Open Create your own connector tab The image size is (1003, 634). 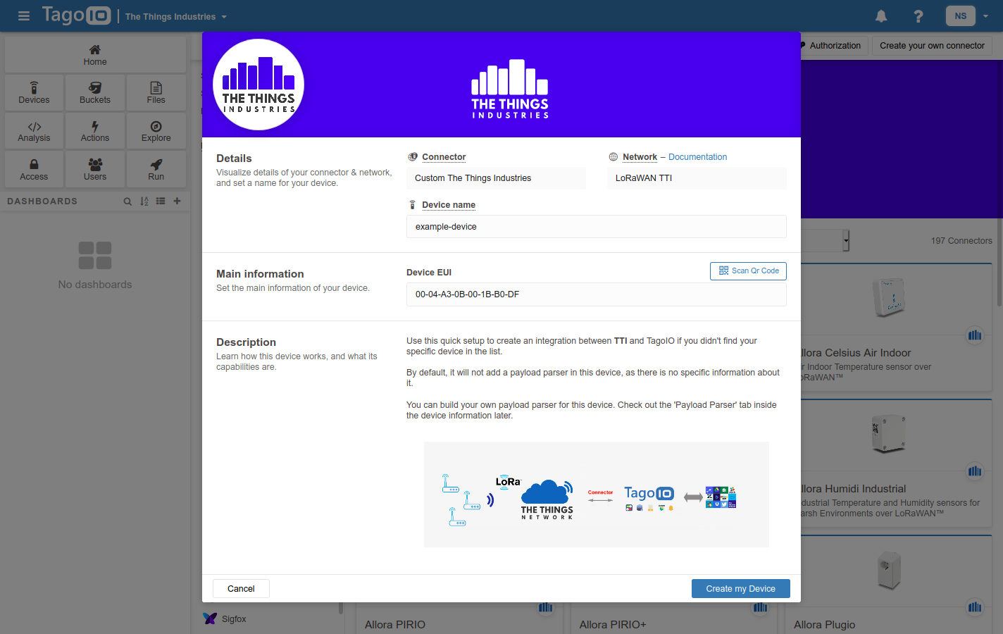coord(931,46)
